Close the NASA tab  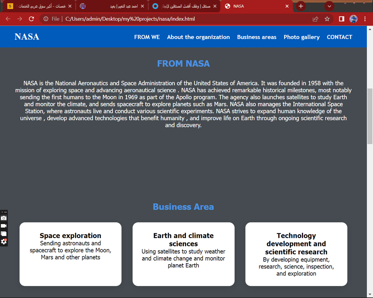pyautogui.click(x=287, y=6)
